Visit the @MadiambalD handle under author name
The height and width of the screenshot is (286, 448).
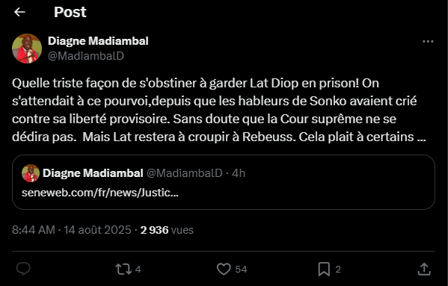point(86,56)
